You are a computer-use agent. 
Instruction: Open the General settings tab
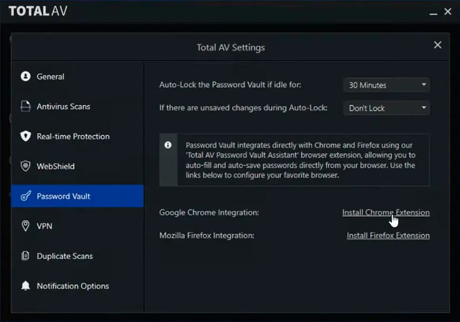click(x=77, y=76)
